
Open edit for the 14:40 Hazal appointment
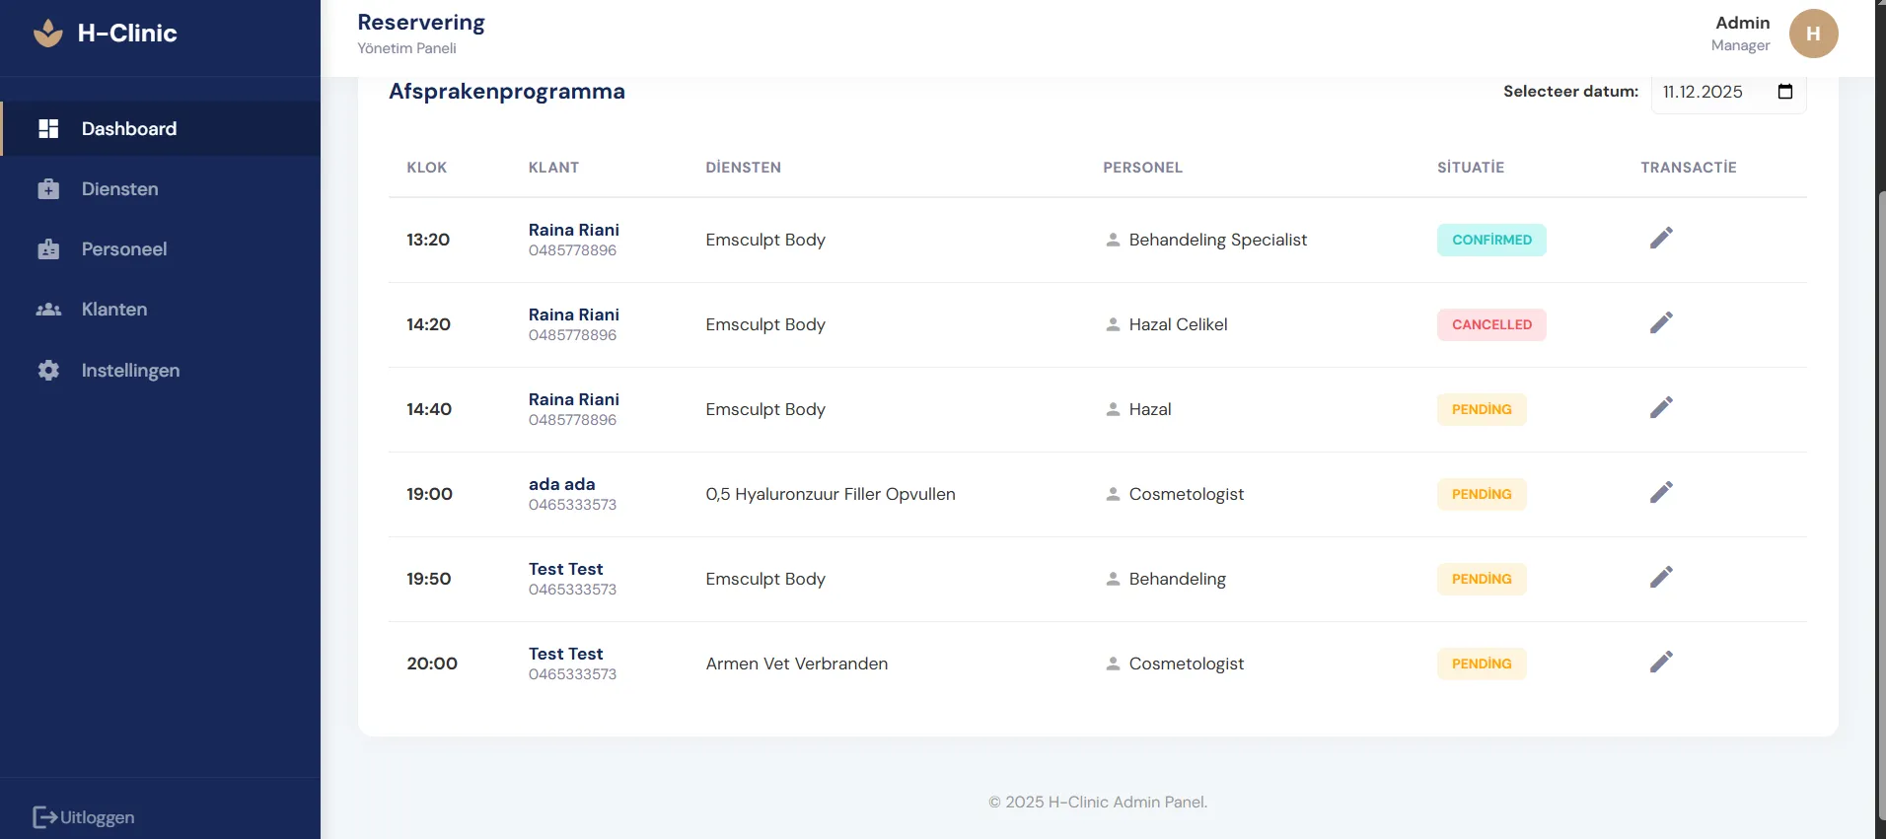tap(1661, 407)
